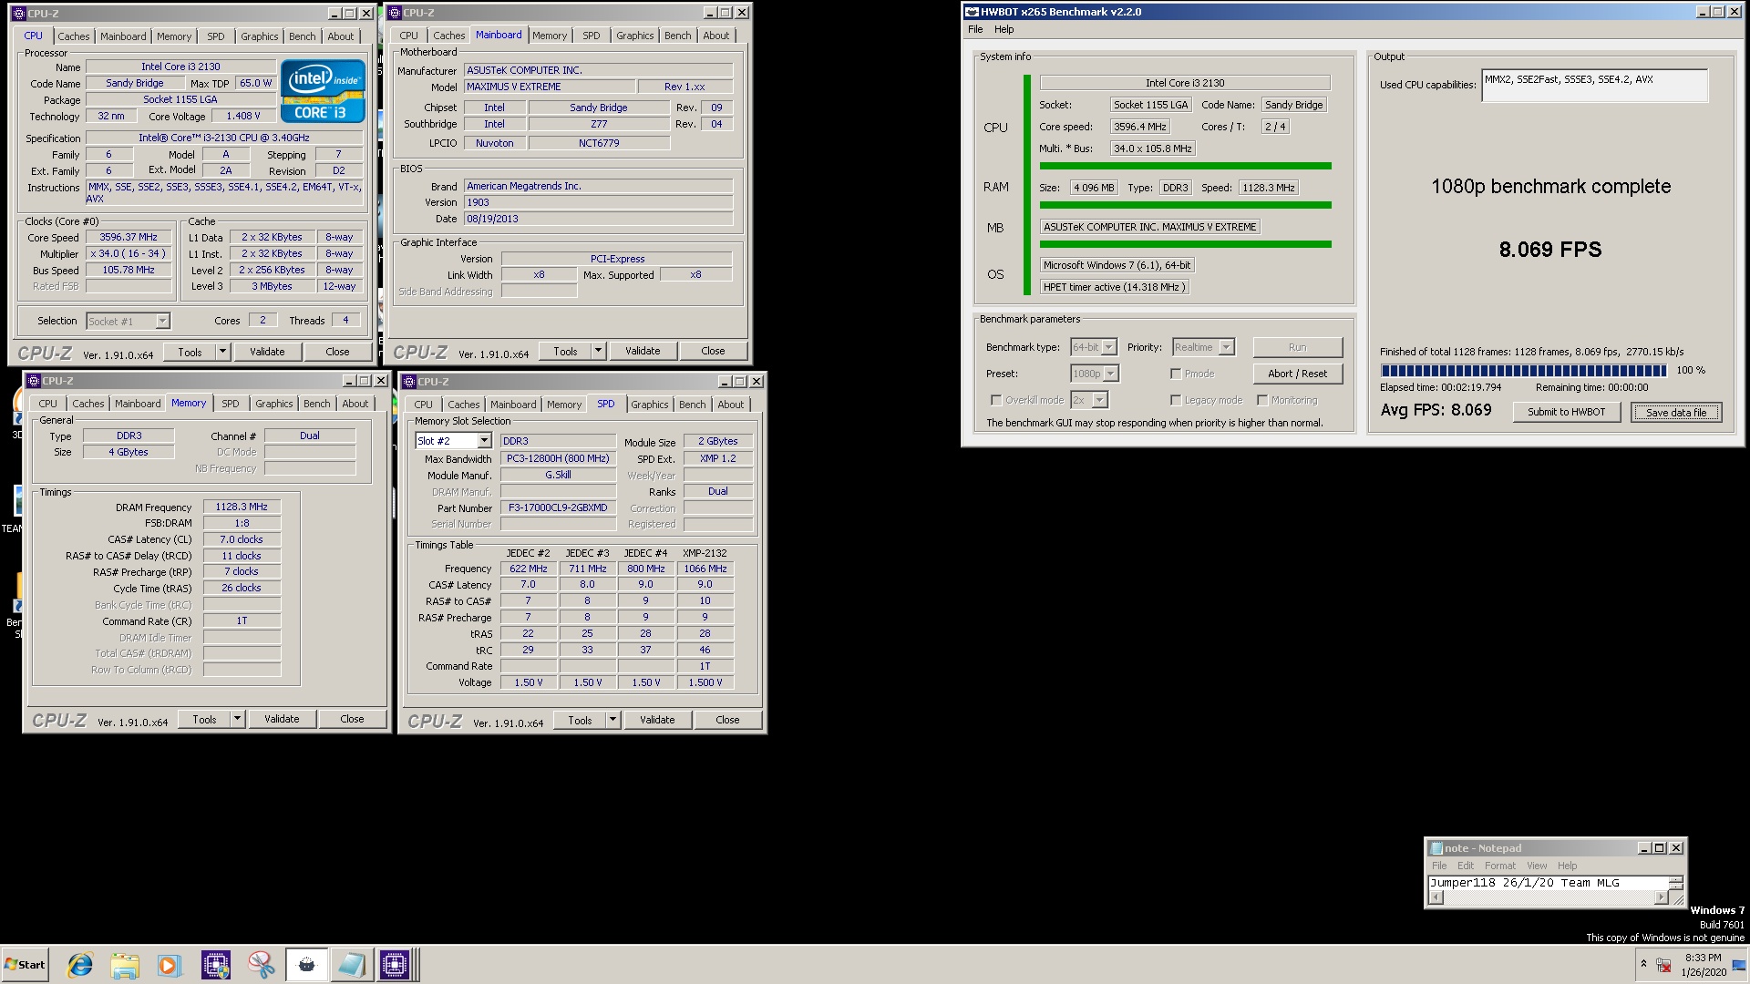Select Memory tab in CPU-Z CPU window
The width and height of the screenshot is (1750, 984).
(174, 36)
